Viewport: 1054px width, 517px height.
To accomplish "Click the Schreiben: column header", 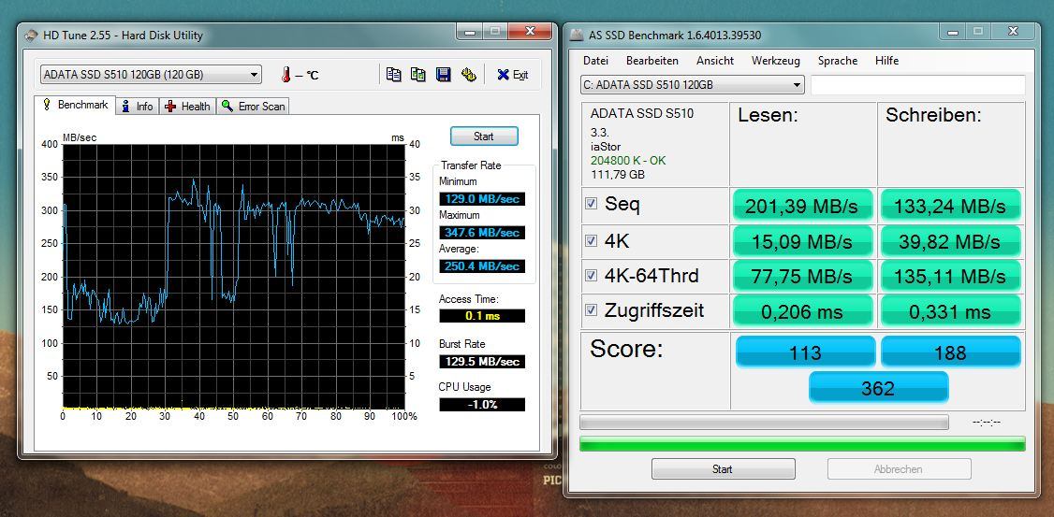I will pos(933,116).
